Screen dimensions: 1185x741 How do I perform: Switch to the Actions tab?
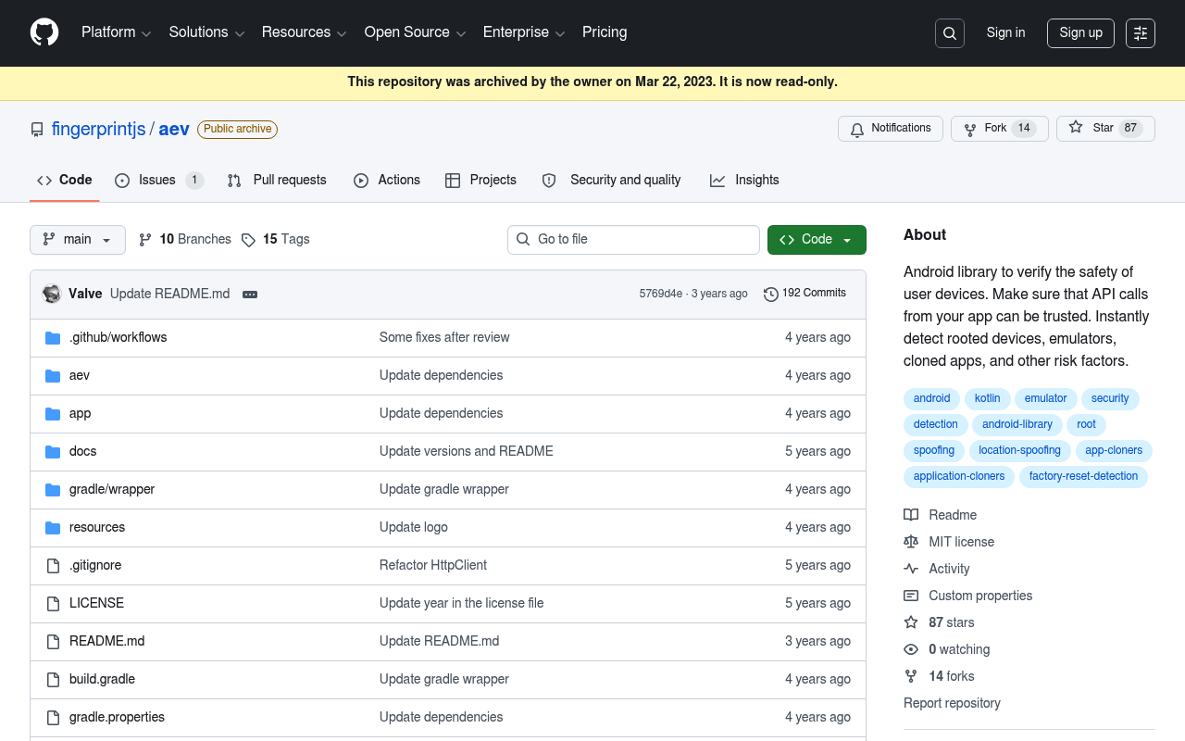[387, 181]
